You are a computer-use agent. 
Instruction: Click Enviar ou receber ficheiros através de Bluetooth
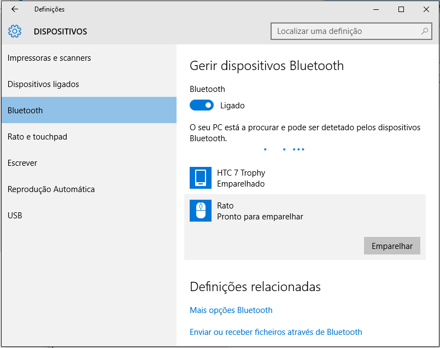tap(276, 332)
